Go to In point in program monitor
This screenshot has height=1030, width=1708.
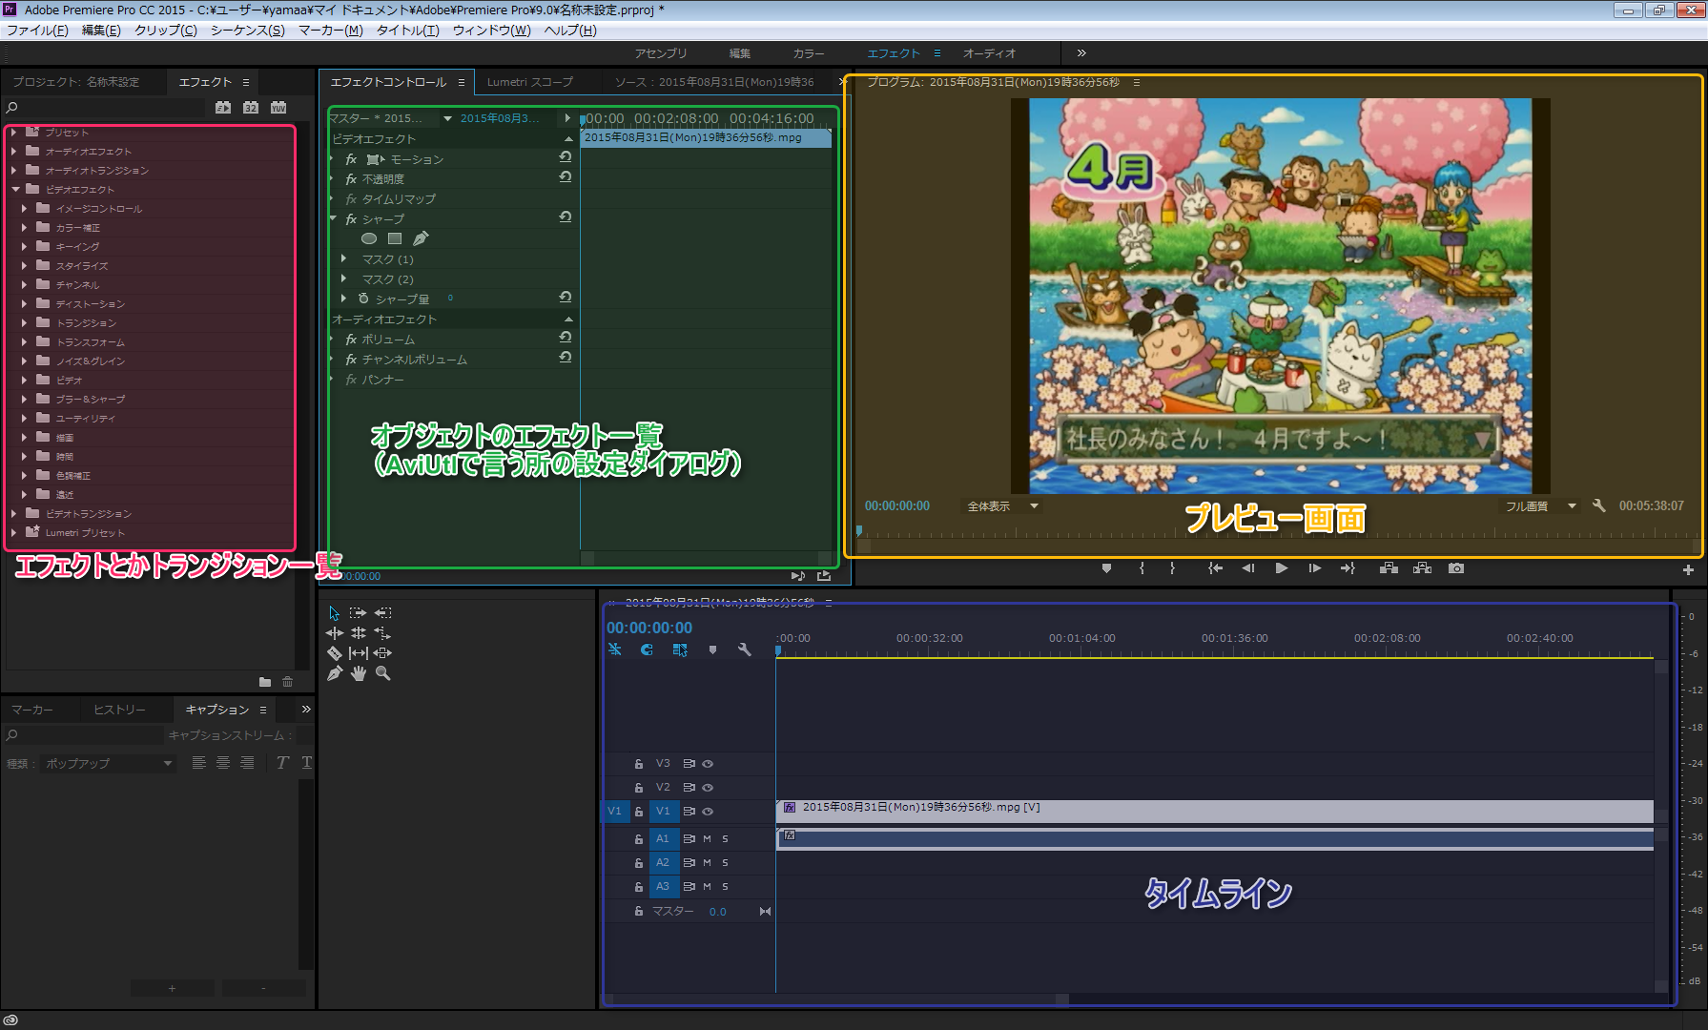pyautogui.click(x=1215, y=568)
